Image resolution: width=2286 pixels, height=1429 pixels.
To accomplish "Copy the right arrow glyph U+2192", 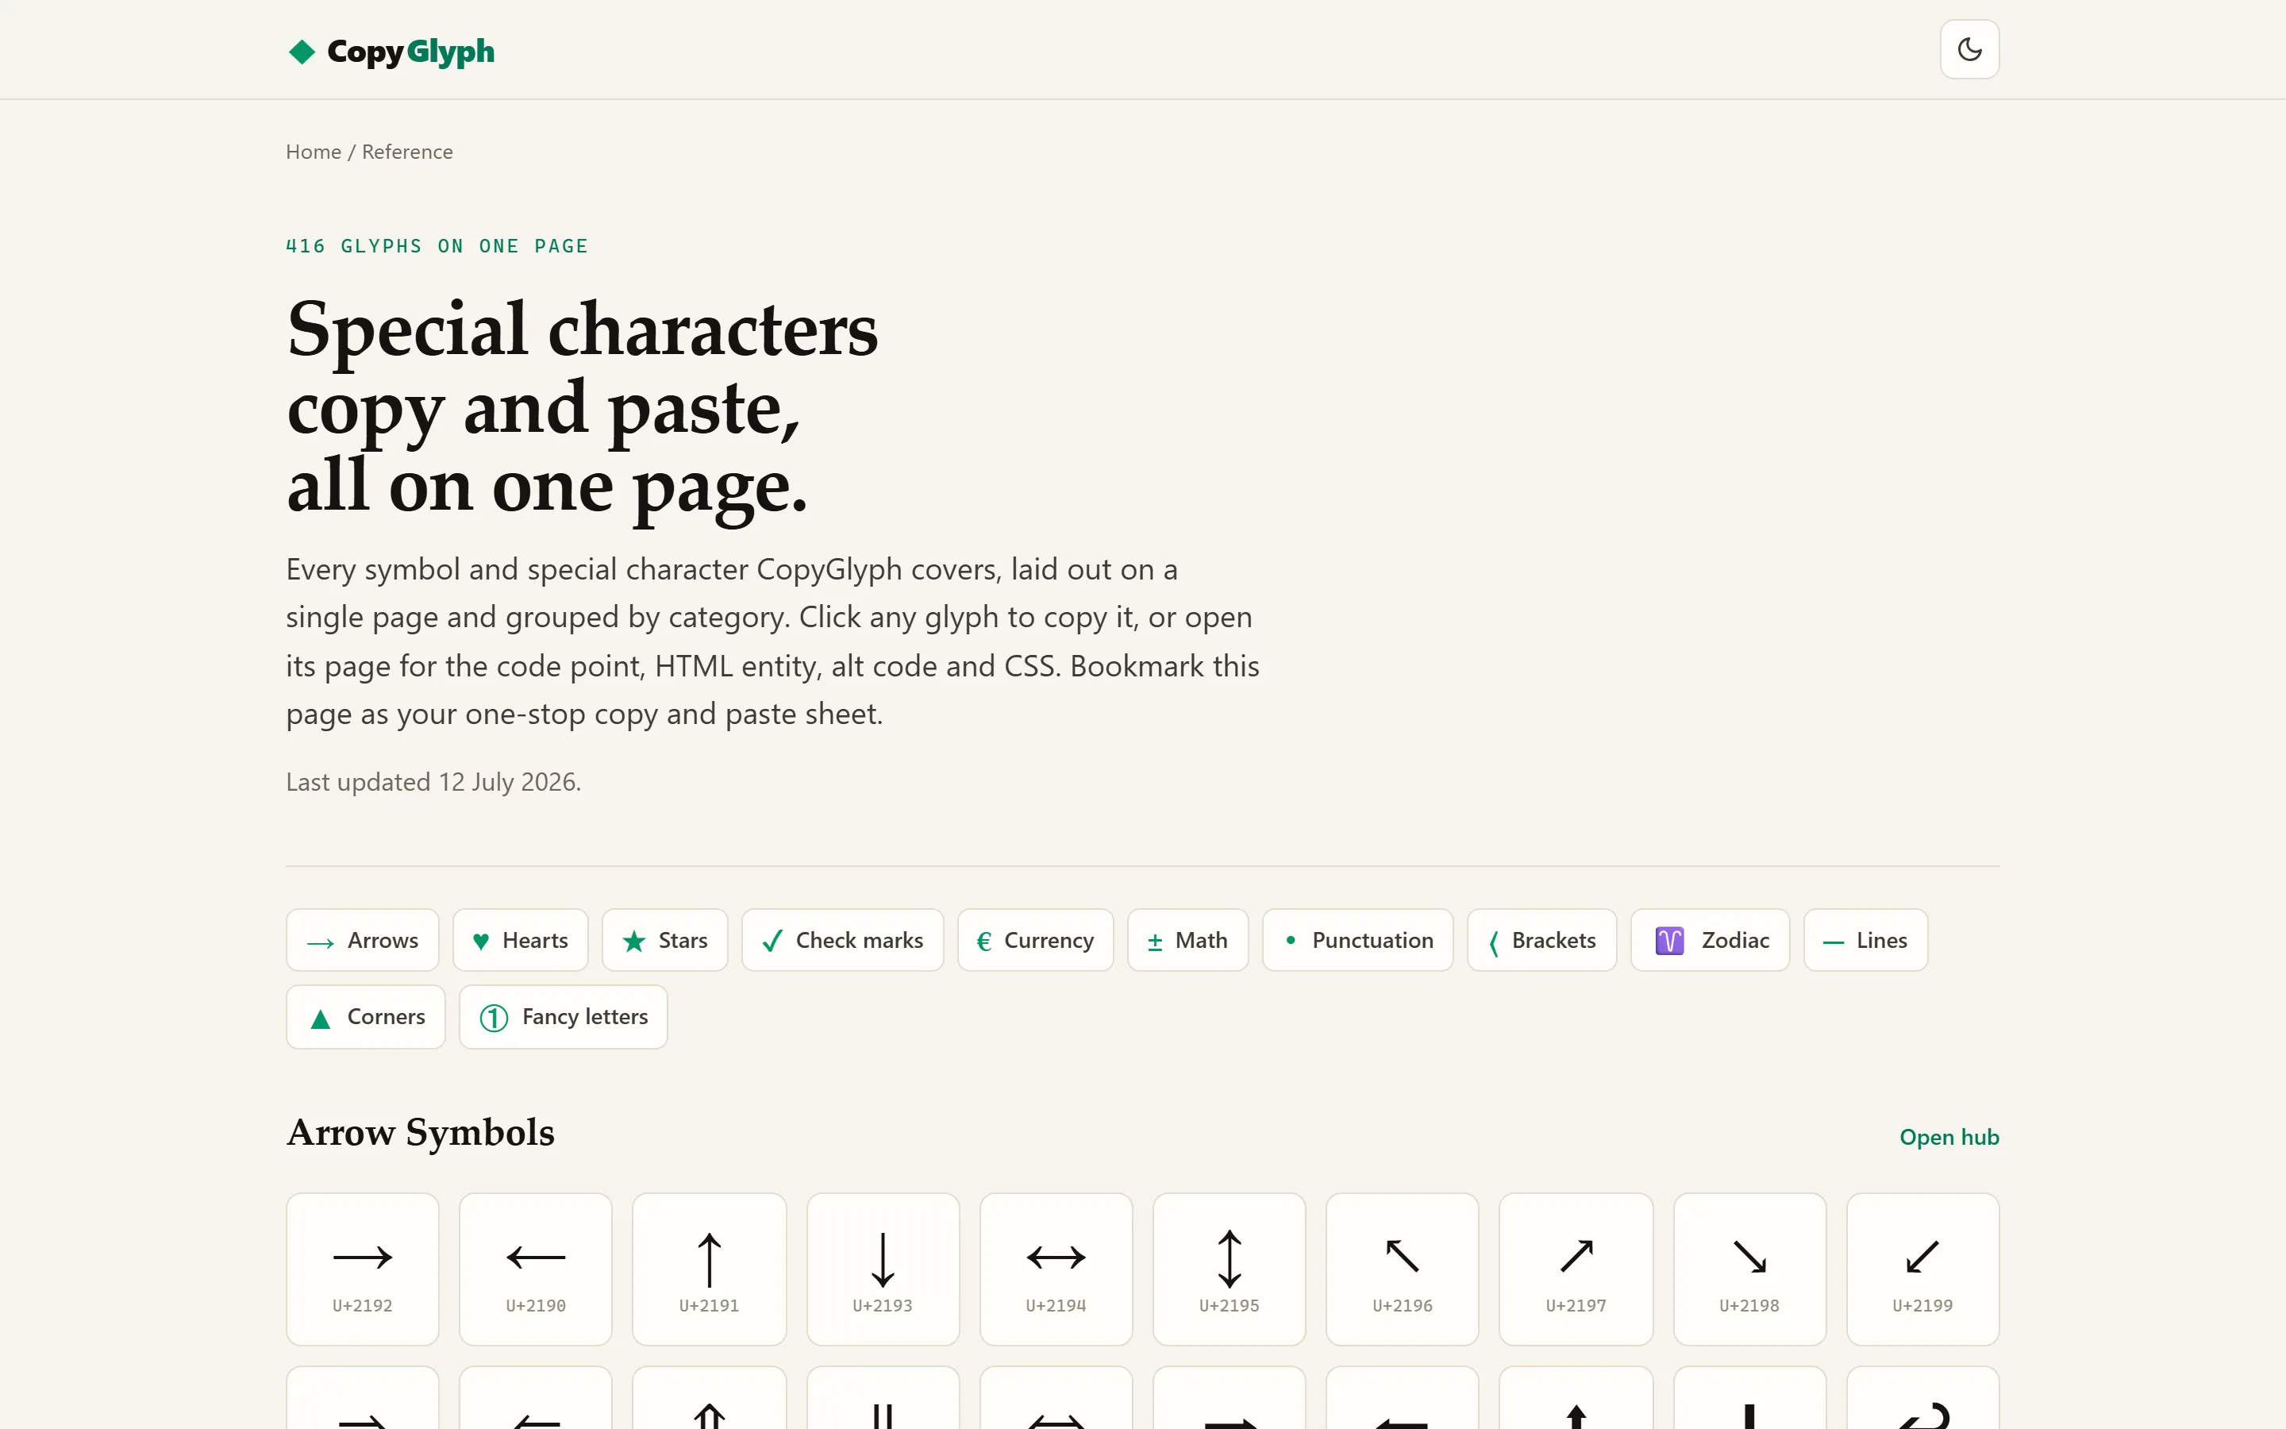I will 363,1269.
